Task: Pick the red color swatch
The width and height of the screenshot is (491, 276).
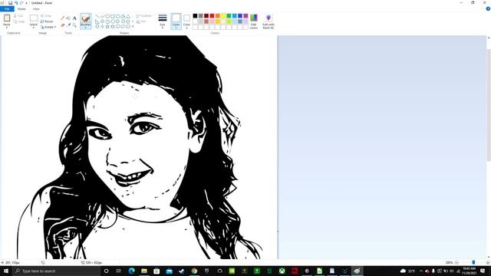Action: pos(212,15)
